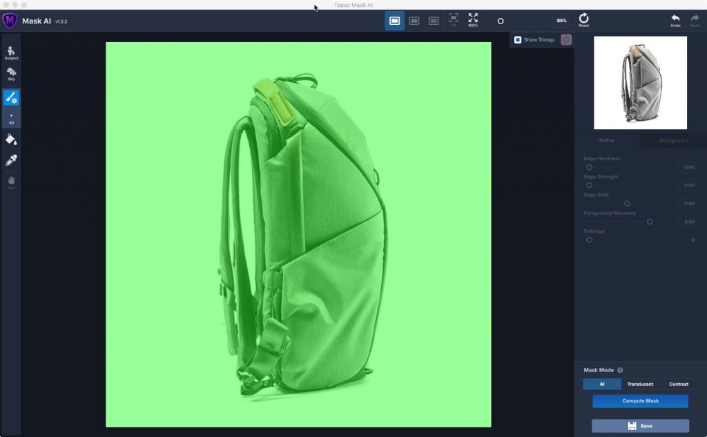Click the green trimap canvas image

point(298,235)
